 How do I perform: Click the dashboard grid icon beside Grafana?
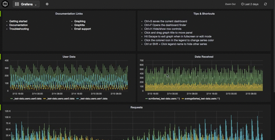[17, 4]
